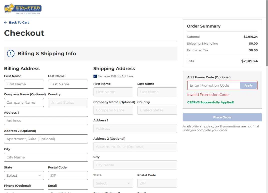Click shipping City Name field
Screen dimensions: 268x193
(x=135, y=165)
